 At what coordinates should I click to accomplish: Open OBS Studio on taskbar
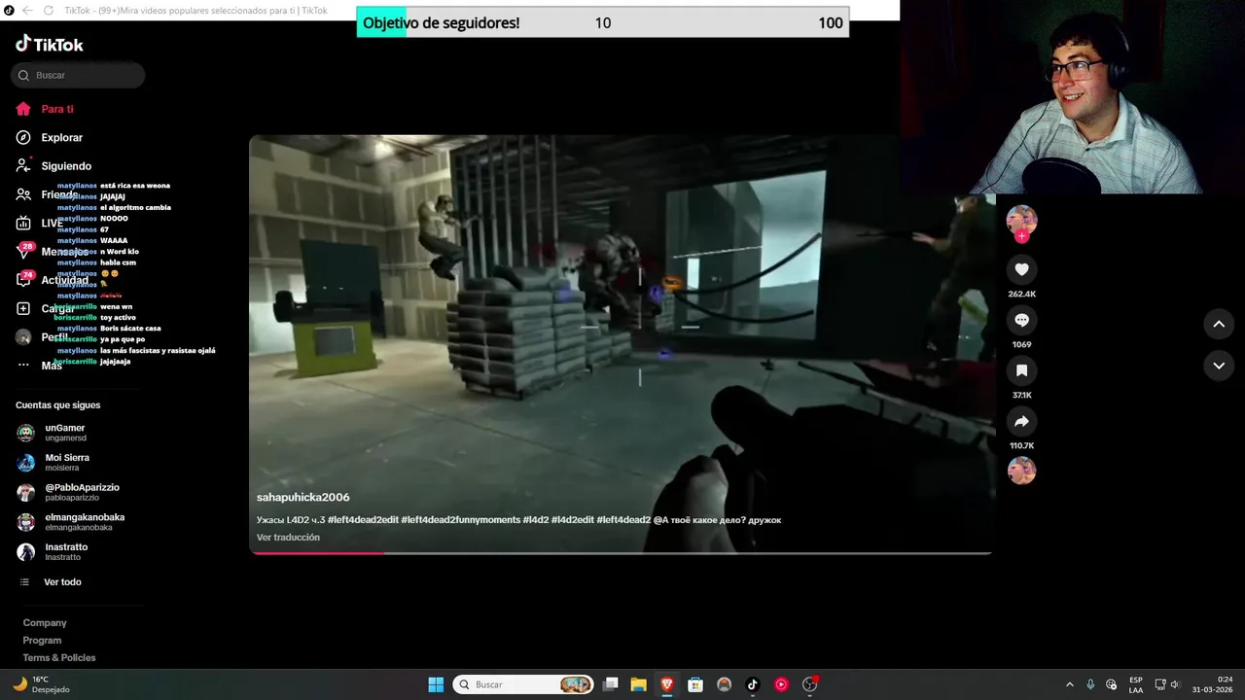(809, 684)
